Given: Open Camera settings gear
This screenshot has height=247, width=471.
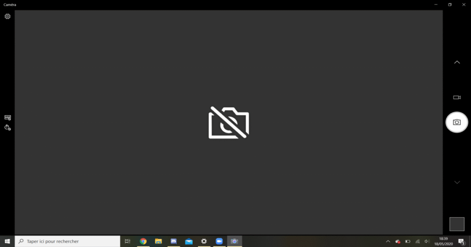Looking at the screenshot, I should coord(7,17).
